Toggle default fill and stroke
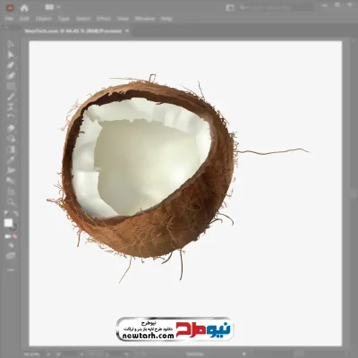Viewport: 358px width, 358px height. [6, 214]
